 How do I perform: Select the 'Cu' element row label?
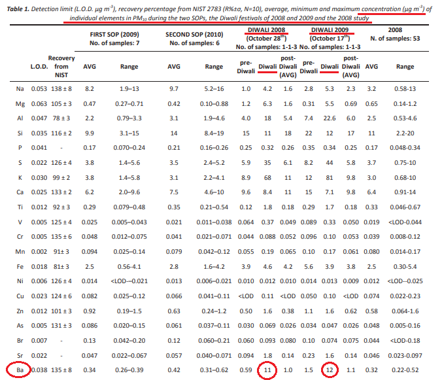(20, 296)
